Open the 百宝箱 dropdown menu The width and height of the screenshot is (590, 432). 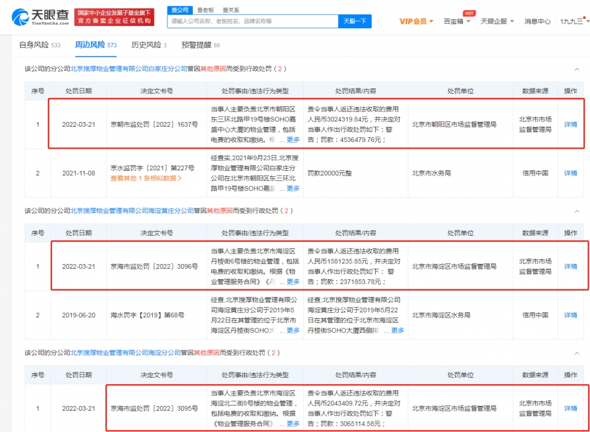[457, 21]
